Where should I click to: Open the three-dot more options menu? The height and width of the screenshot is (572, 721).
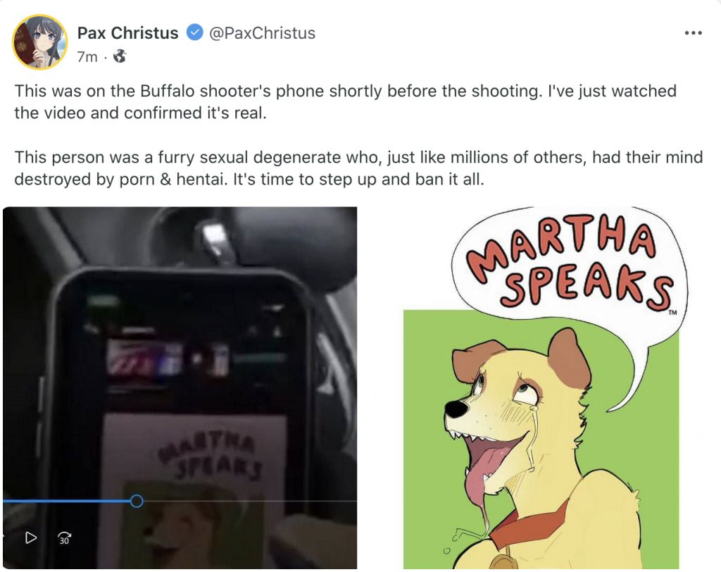click(693, 32)
